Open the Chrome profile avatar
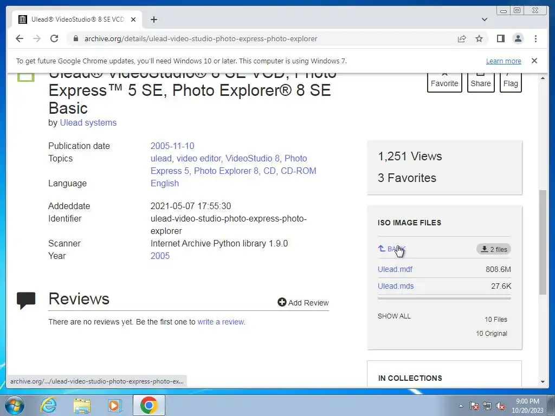Viewport: 555px width, 416px height. point(518,38)
